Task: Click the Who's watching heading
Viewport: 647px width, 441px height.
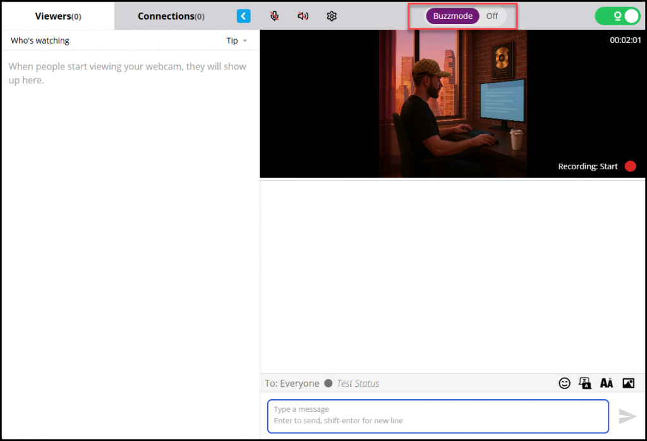Action: 40,41
